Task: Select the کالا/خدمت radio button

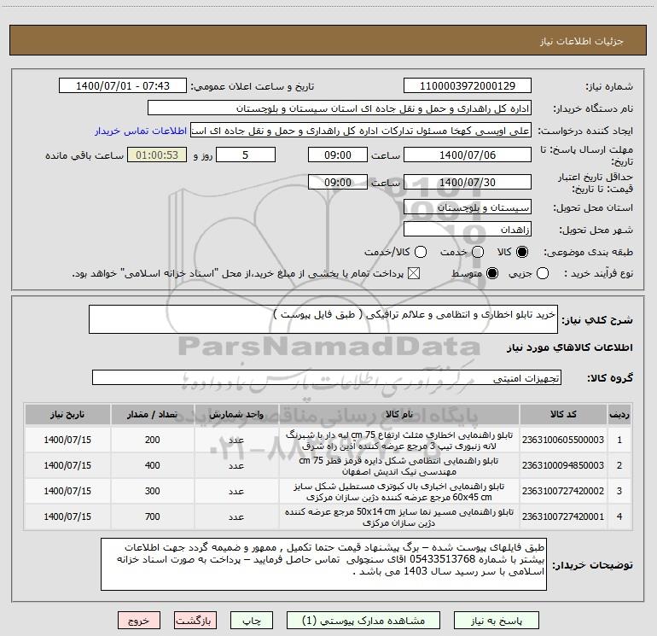Action: click(x=421, y=252)
